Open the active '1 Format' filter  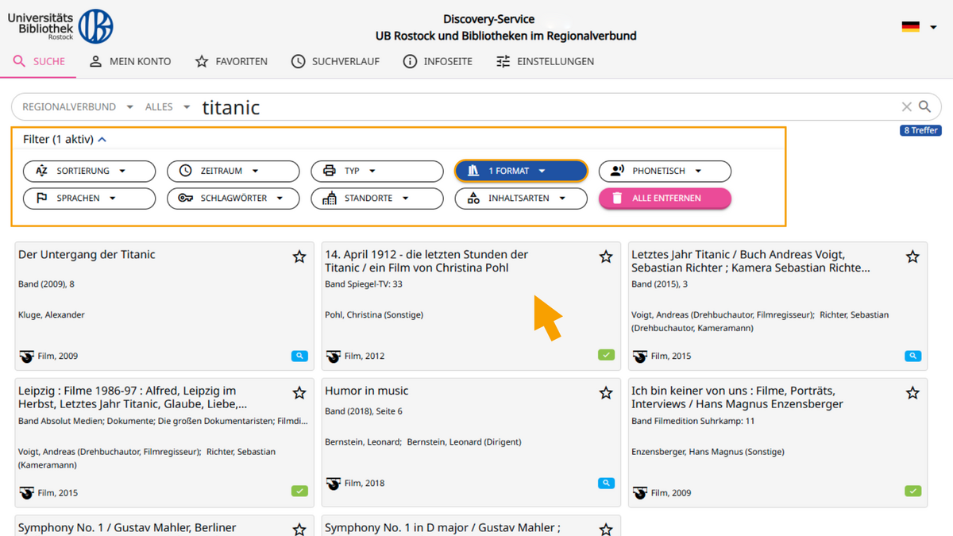click(x=520, y=171)
